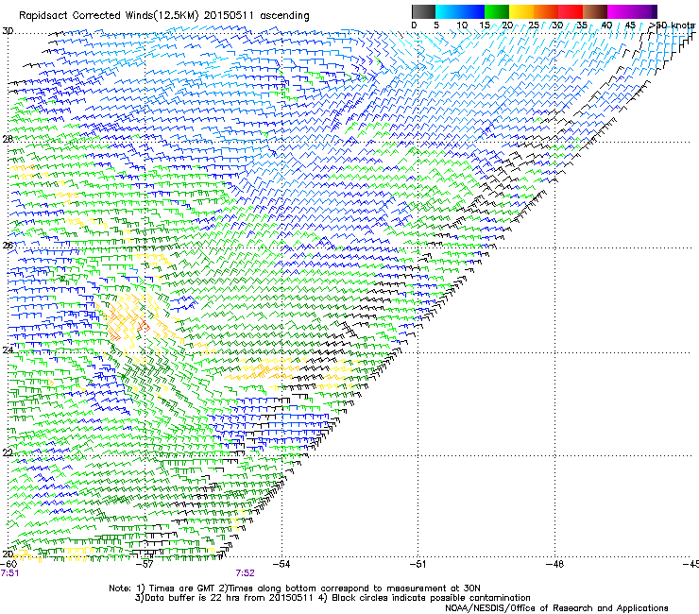Viewport: 699px width, 614px height.
Task: Click the purple time stamp '7:51'
Action: tap(9, 573)
